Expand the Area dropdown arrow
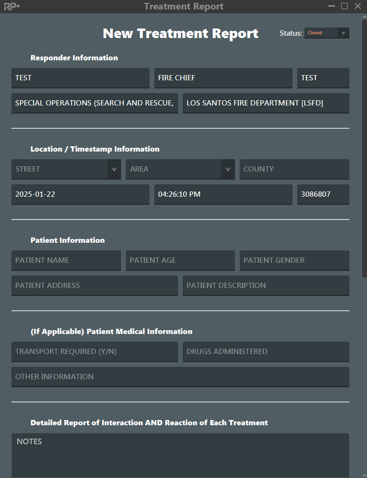This screenshot has width=367, height=478. pyautogui.click(x=228, y=169)
